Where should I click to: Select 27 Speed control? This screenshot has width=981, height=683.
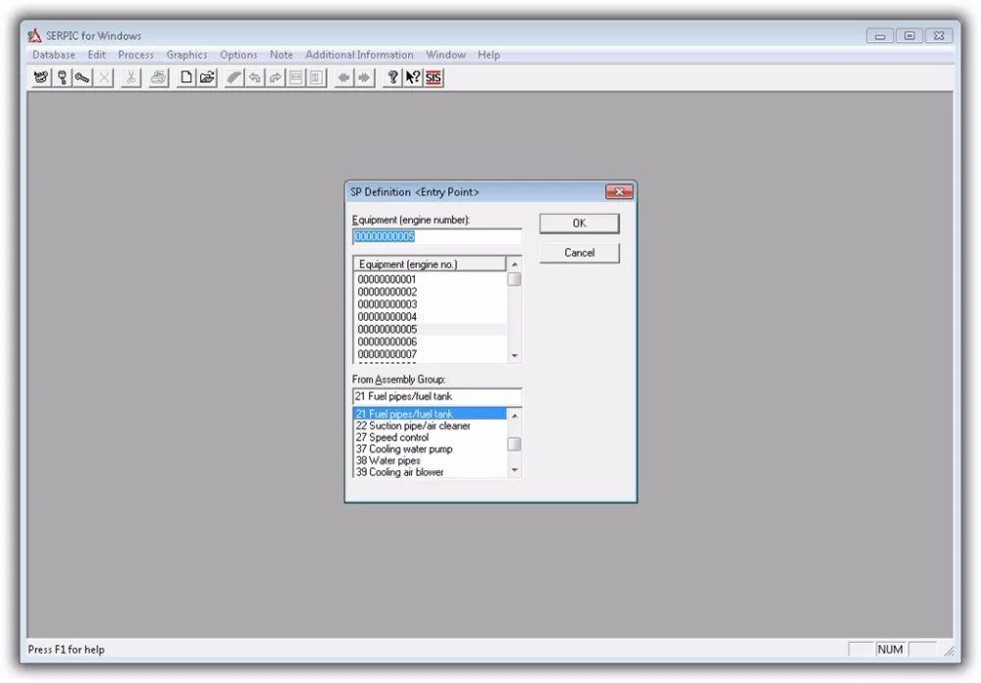tap(430, 438)
